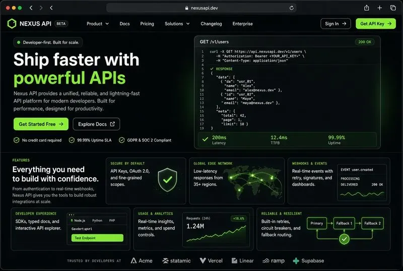403x271 pixels.
Task: Click the 99.99% Uptime stat
Action: [x=336, y=140]
